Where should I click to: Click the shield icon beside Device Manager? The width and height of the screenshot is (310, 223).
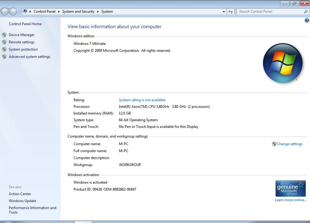click(4, 35)
